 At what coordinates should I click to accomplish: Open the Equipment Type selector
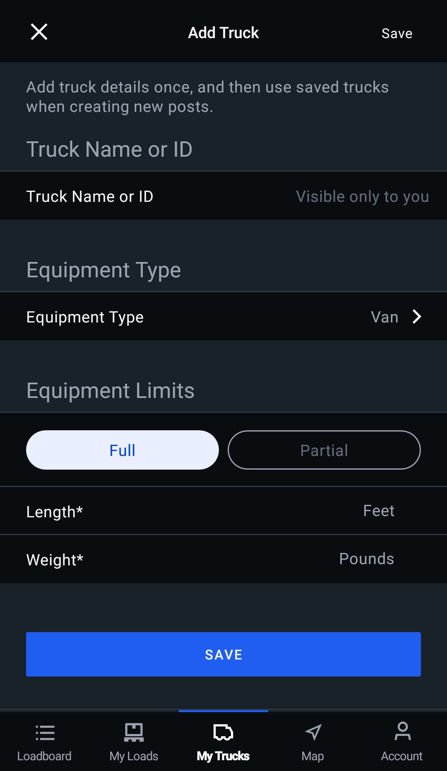pos(223,317)
